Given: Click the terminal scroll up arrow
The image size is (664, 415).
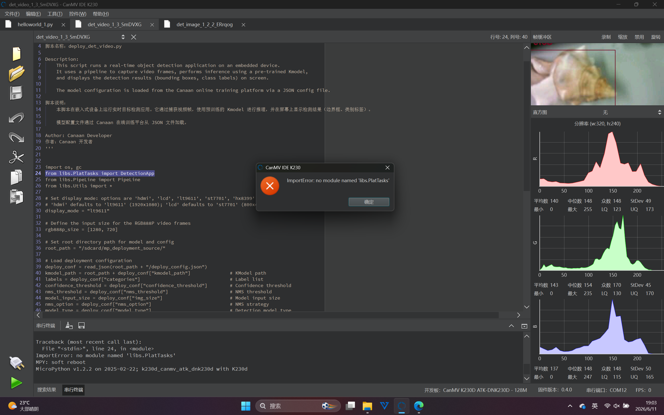Looking at the screenshot, I should (526, 336).
